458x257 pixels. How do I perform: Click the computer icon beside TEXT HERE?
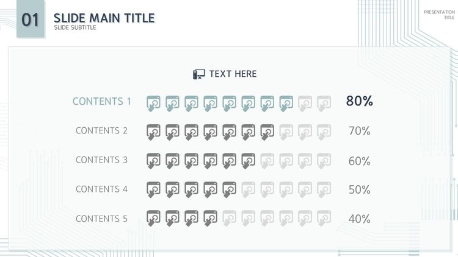click(x=199, y=74)
